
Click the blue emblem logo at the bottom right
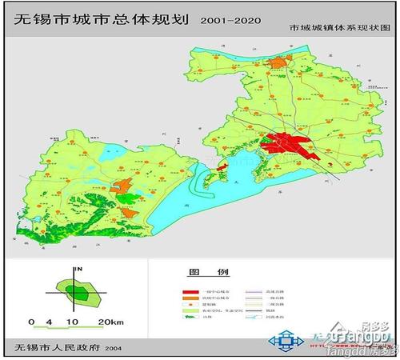[286, 342]
